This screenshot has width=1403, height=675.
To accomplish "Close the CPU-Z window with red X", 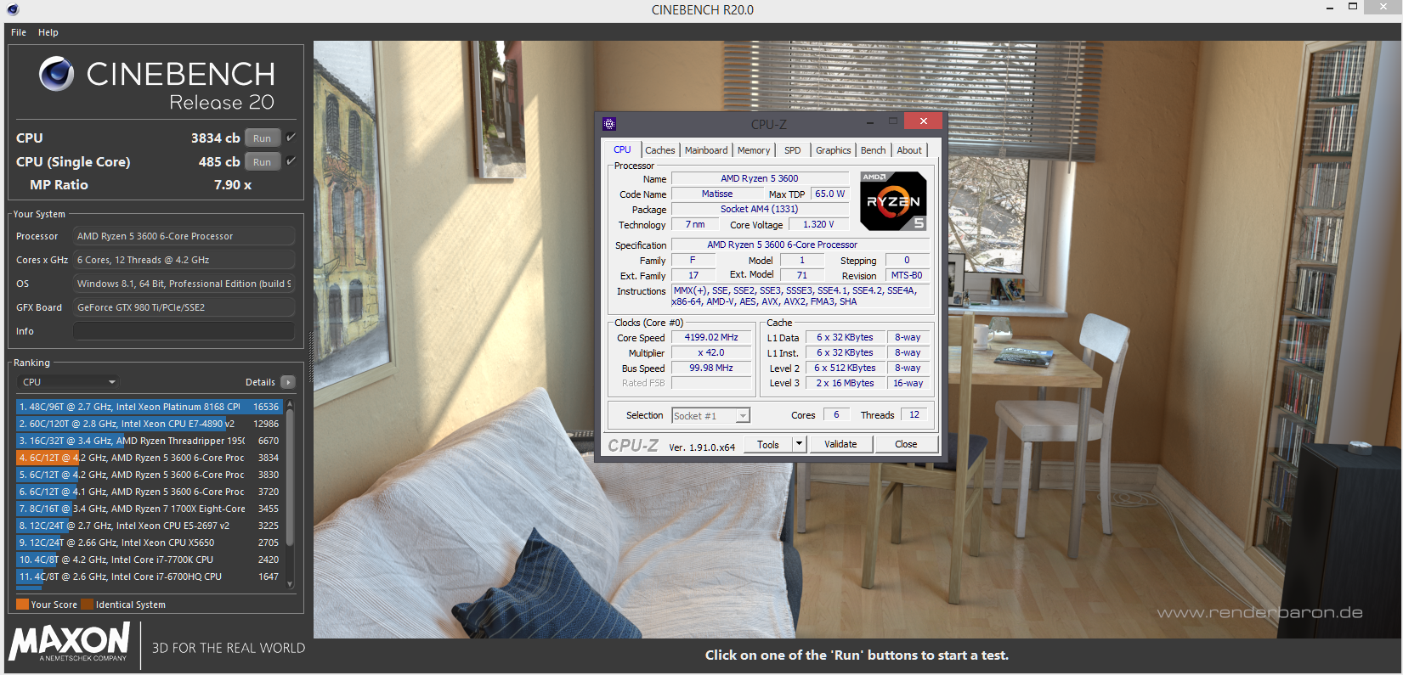I will click(x=923, y=121).
